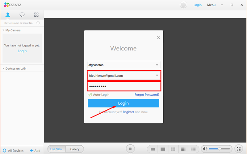Image resolution: width=247 pixels, height=154 pixels.
Task: Open the email account dropdown arrow
Action: coord(157,75)
